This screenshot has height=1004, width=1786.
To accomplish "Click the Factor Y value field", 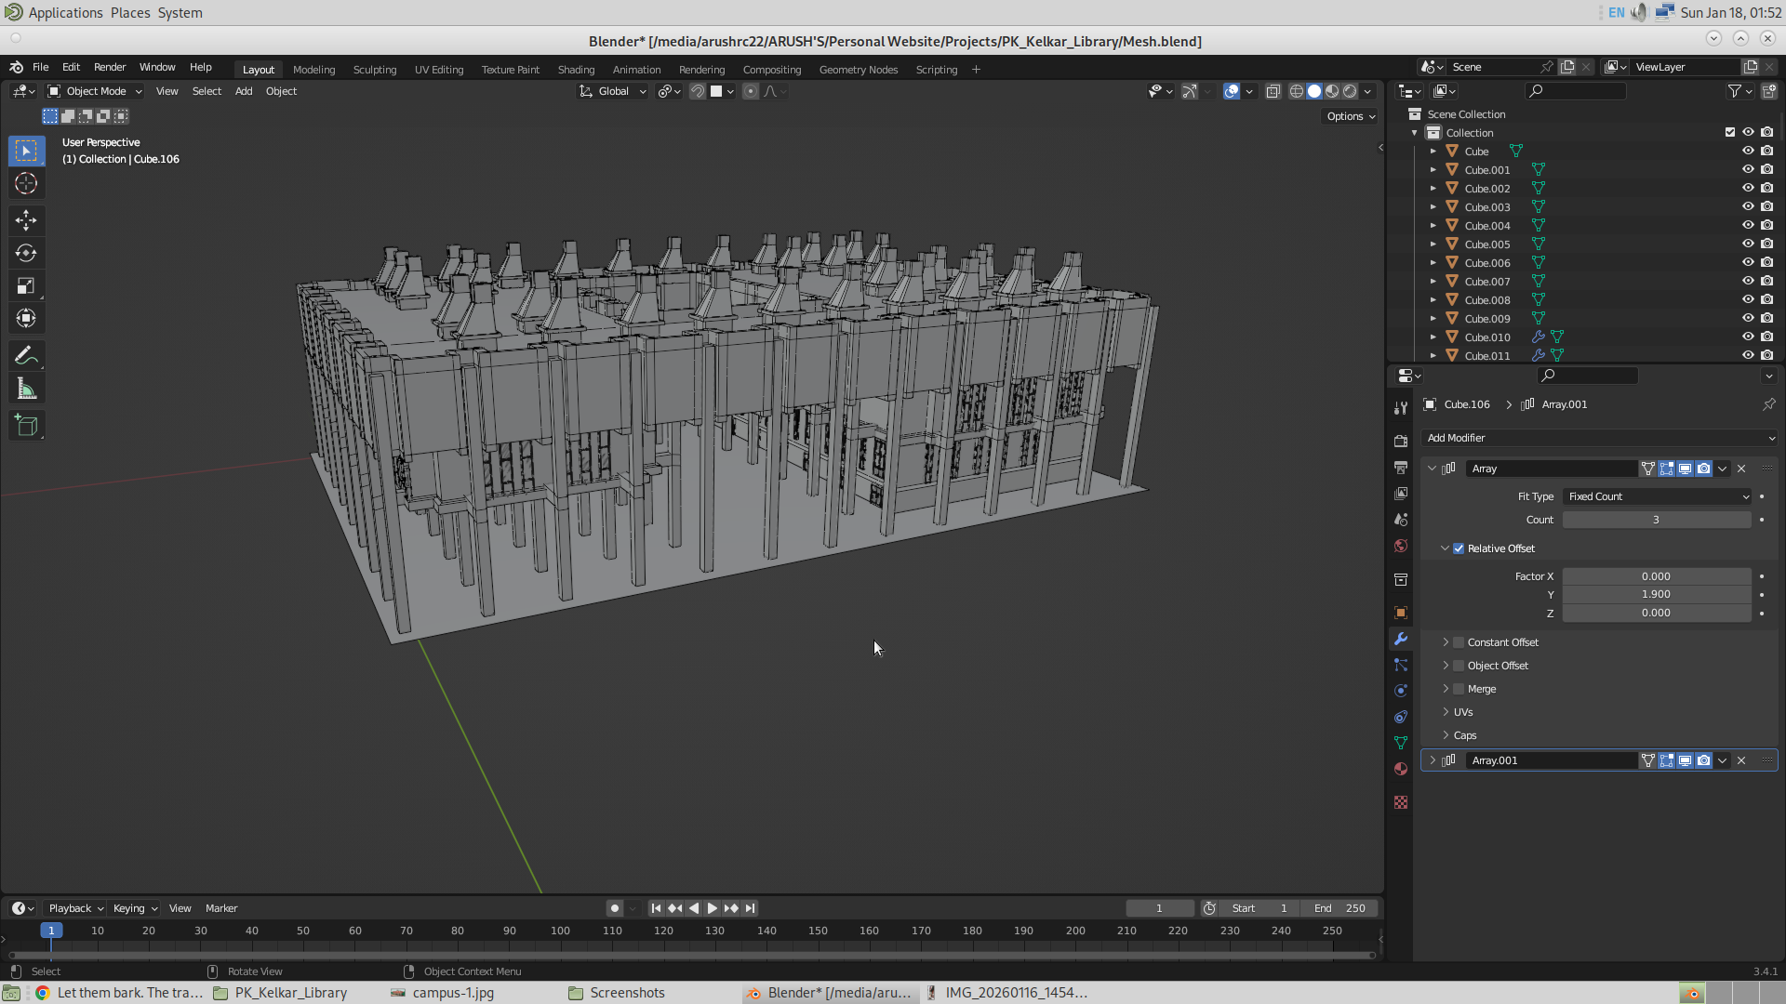I will (x=1656, y=594).
